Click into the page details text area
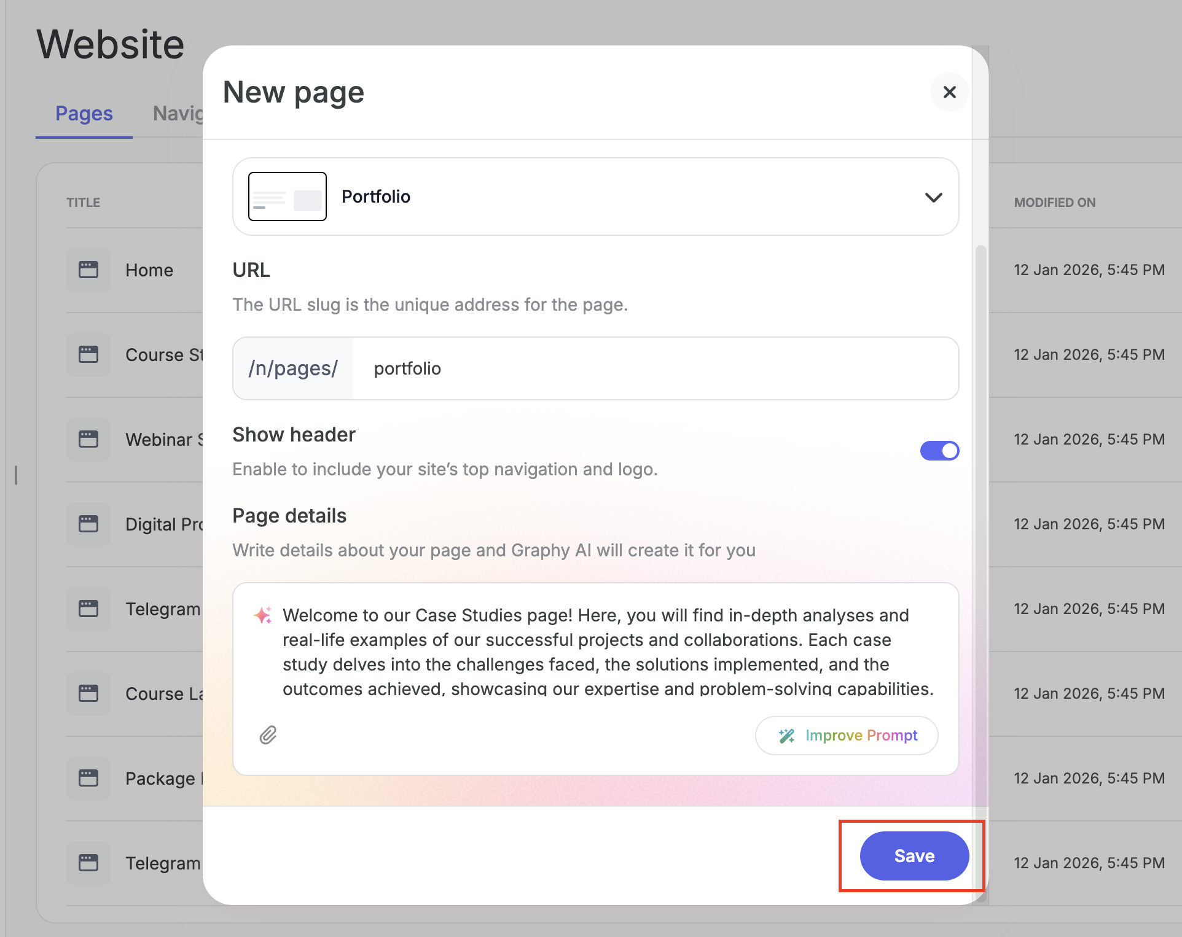1182x937 pixels. pos(607,651)
